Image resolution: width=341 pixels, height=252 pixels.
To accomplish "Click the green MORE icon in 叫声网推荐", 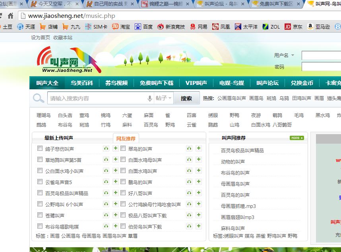I will 296,138.
